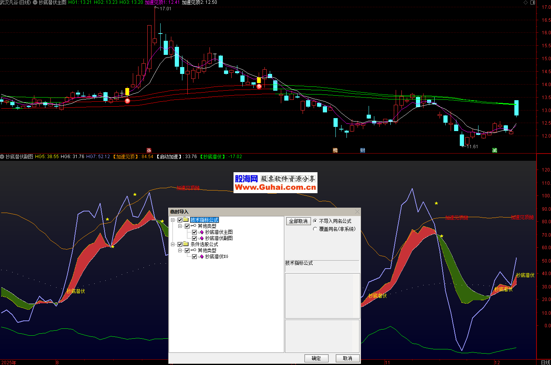Click the green 减 event marker

point(495,150)
